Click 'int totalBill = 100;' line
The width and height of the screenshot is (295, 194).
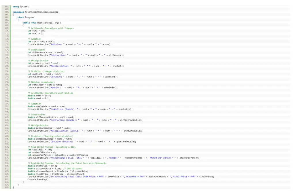[40, 150]
